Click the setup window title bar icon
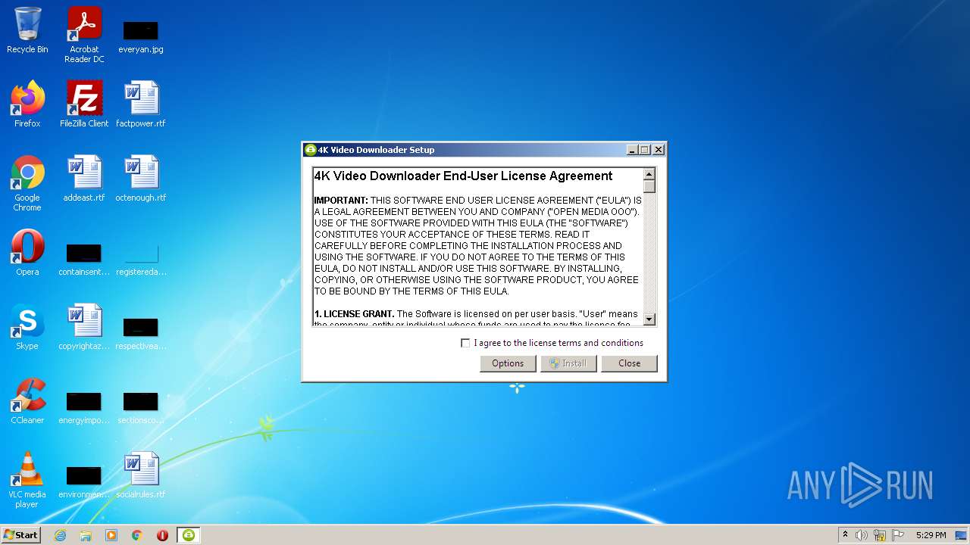This screenshot has height=545, width=970. [x=310, y=150]
